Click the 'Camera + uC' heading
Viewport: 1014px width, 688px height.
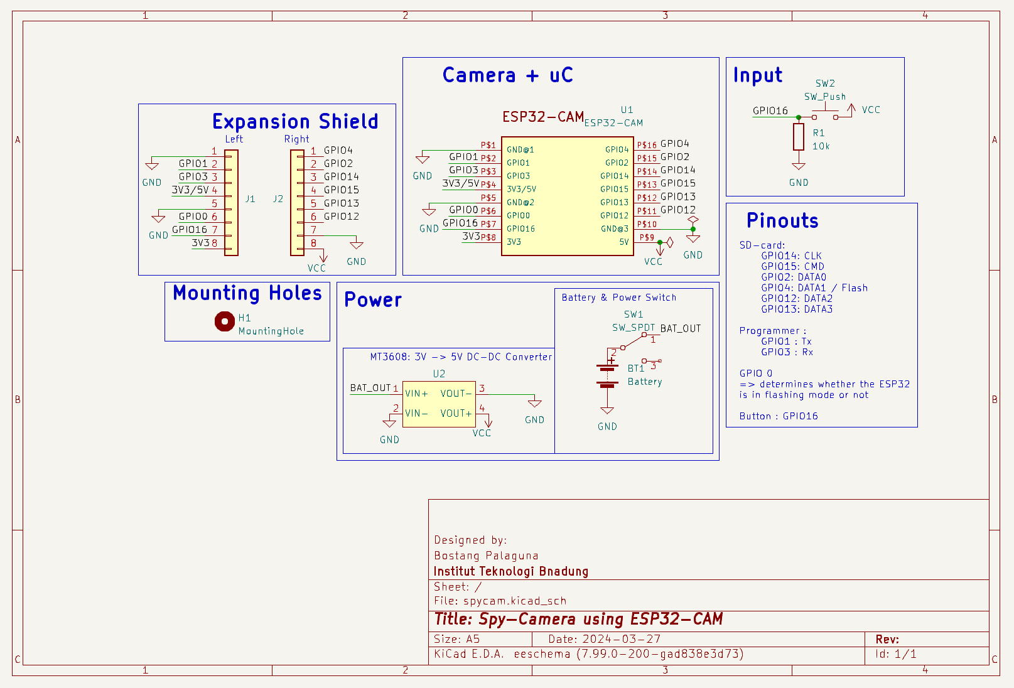click(x=507, y=75)
